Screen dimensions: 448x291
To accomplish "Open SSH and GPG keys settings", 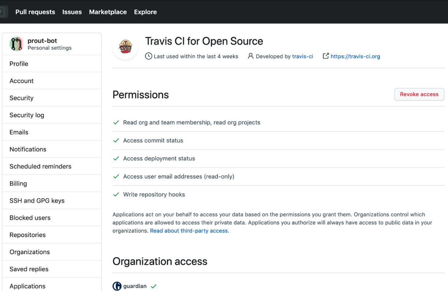I will (x=52, y=201).
